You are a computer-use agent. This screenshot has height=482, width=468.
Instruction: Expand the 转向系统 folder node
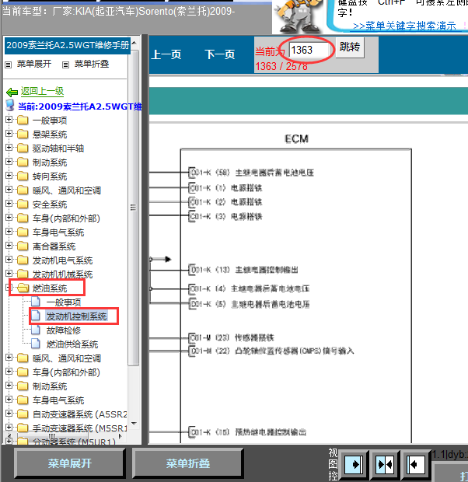click(9, 176)
